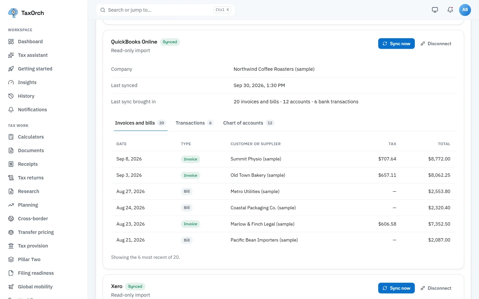Click Sync now for Xero

(397, 288)
